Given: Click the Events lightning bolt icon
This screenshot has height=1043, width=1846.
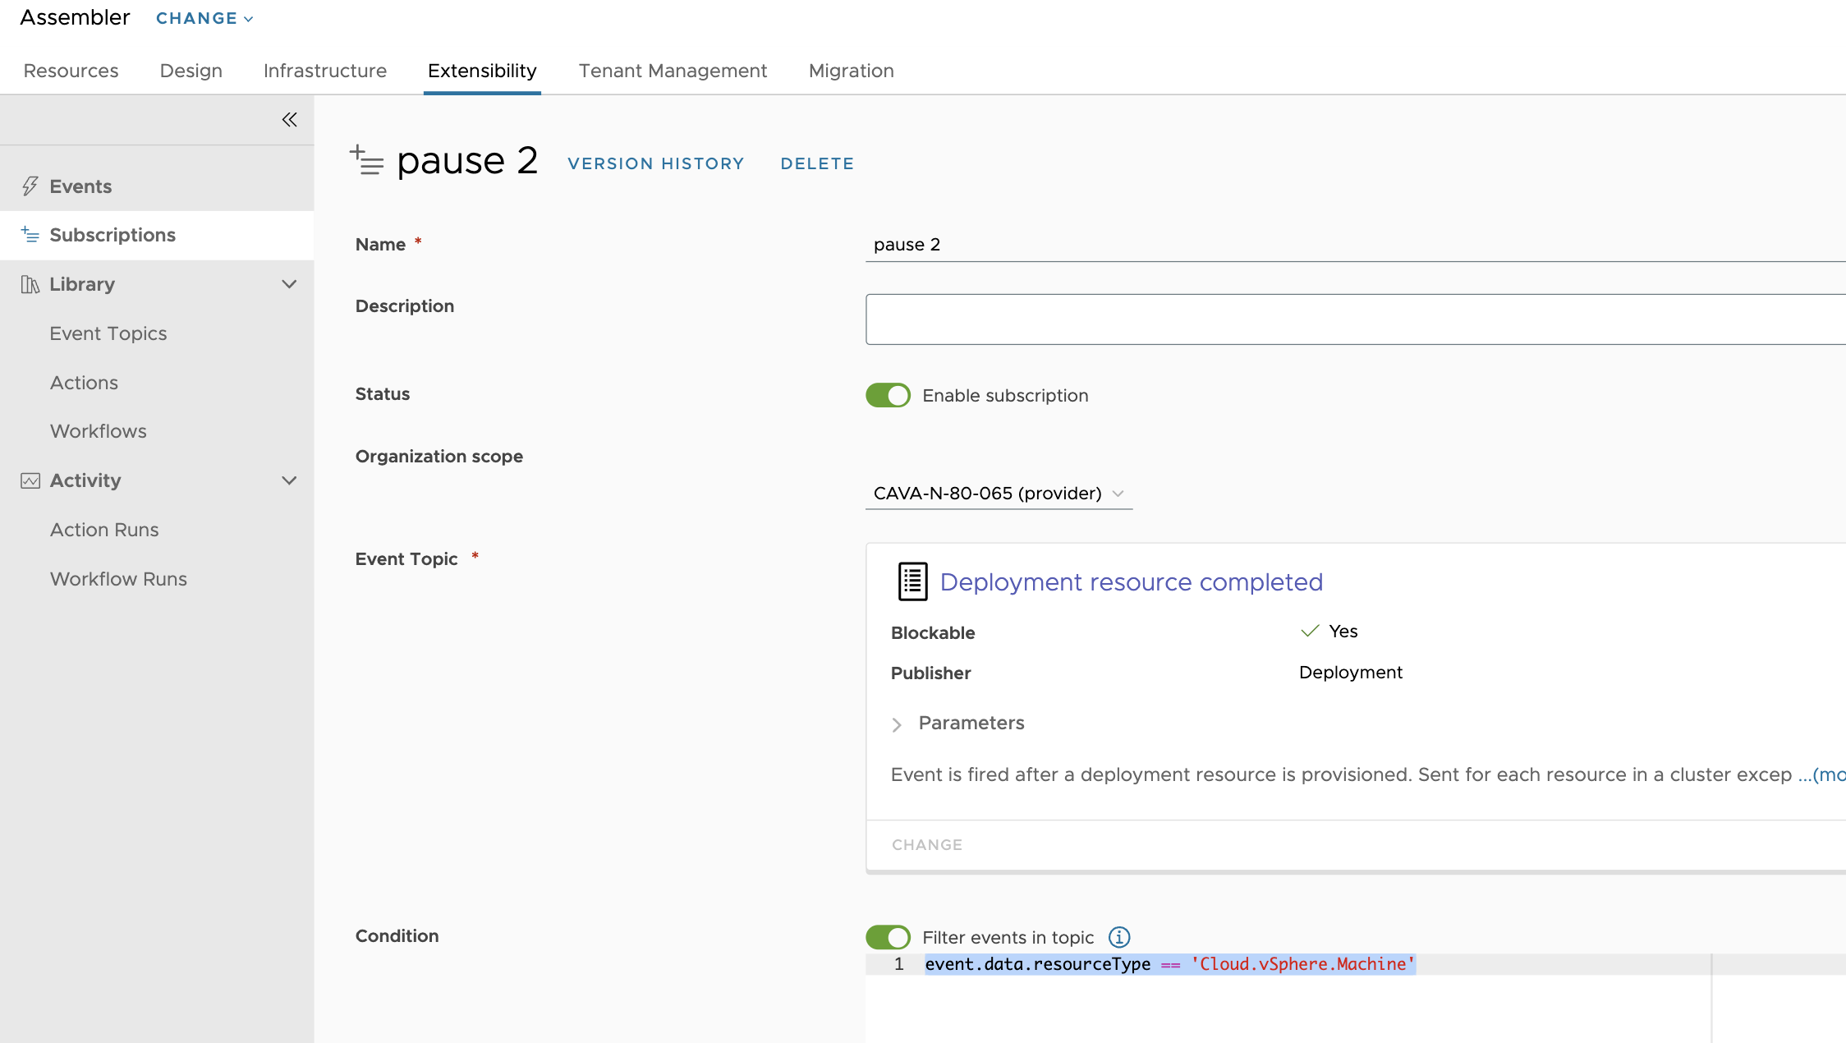Looking at the screenshot, I should pyautogui.click(x=30, y=186).
